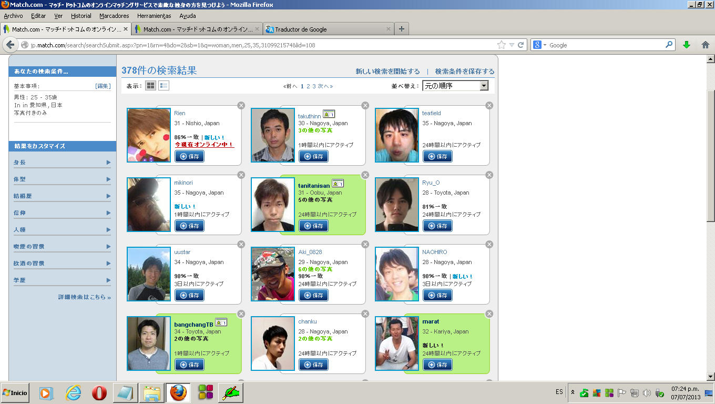Image resolution: width=715 pixels, height=404 pixels.
Task: Open search engine selector dropdown
Action: 540,45
